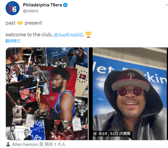Click the person tag icon below the media
Viewport: 168px width, 148px height.
8,144
